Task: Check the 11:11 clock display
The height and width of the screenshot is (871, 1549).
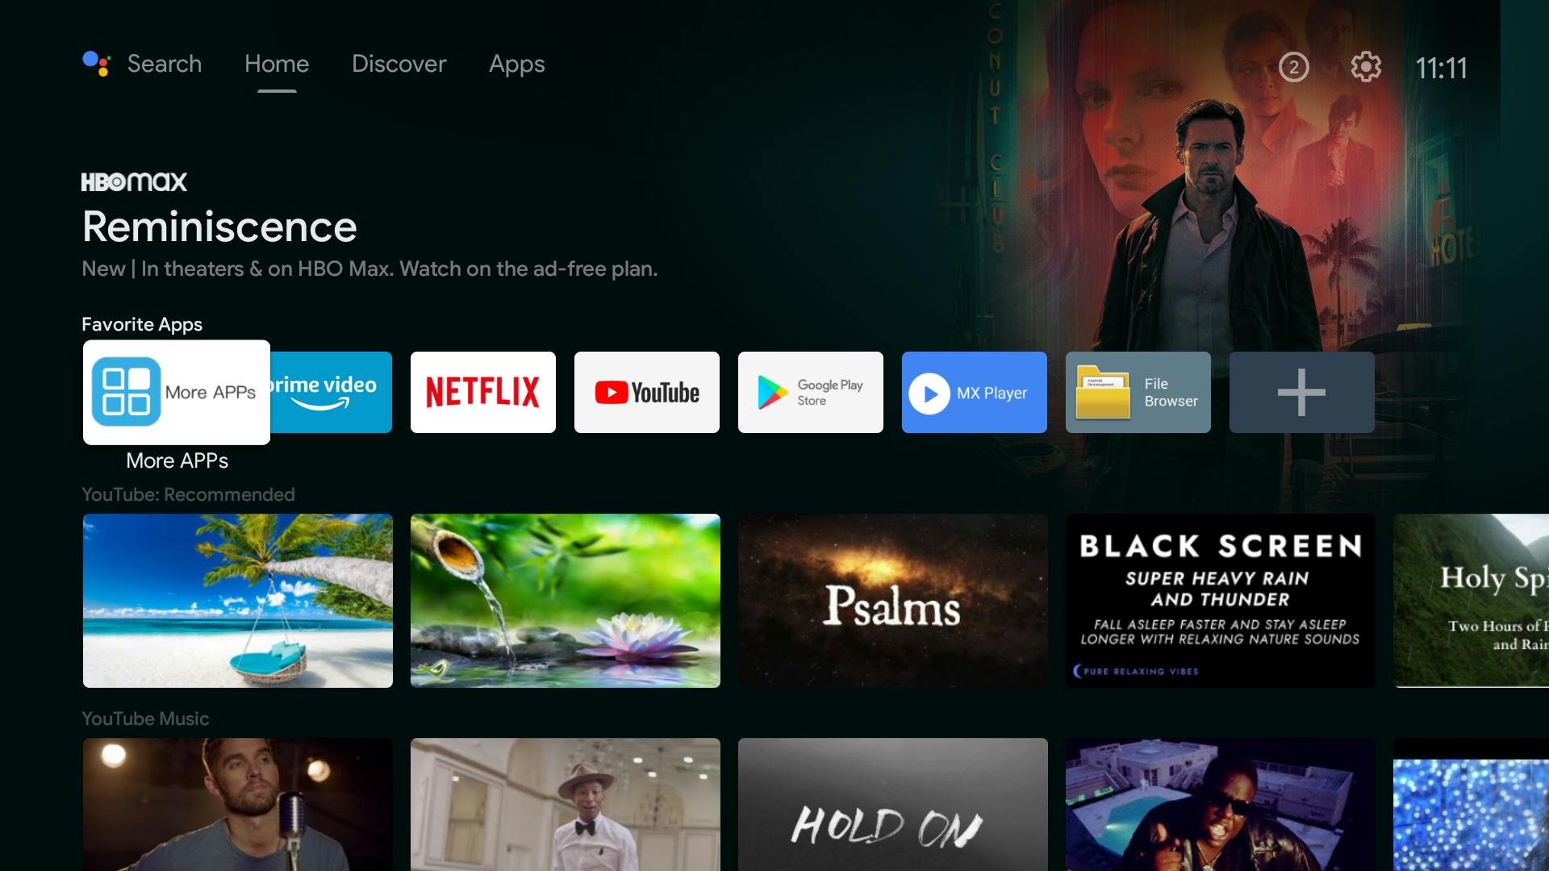Action: point(1441,68)
